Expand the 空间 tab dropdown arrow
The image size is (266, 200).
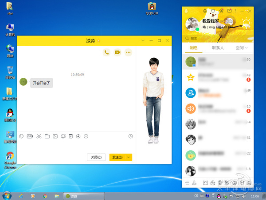coord(246,48)
